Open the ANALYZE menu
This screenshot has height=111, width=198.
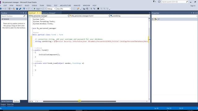77,6
